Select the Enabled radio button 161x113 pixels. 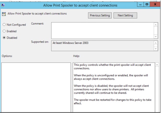[4, 31]
